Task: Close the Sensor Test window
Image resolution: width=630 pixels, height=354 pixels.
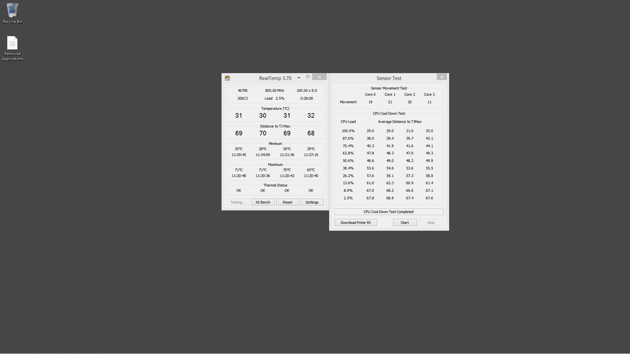Action: 441,77
